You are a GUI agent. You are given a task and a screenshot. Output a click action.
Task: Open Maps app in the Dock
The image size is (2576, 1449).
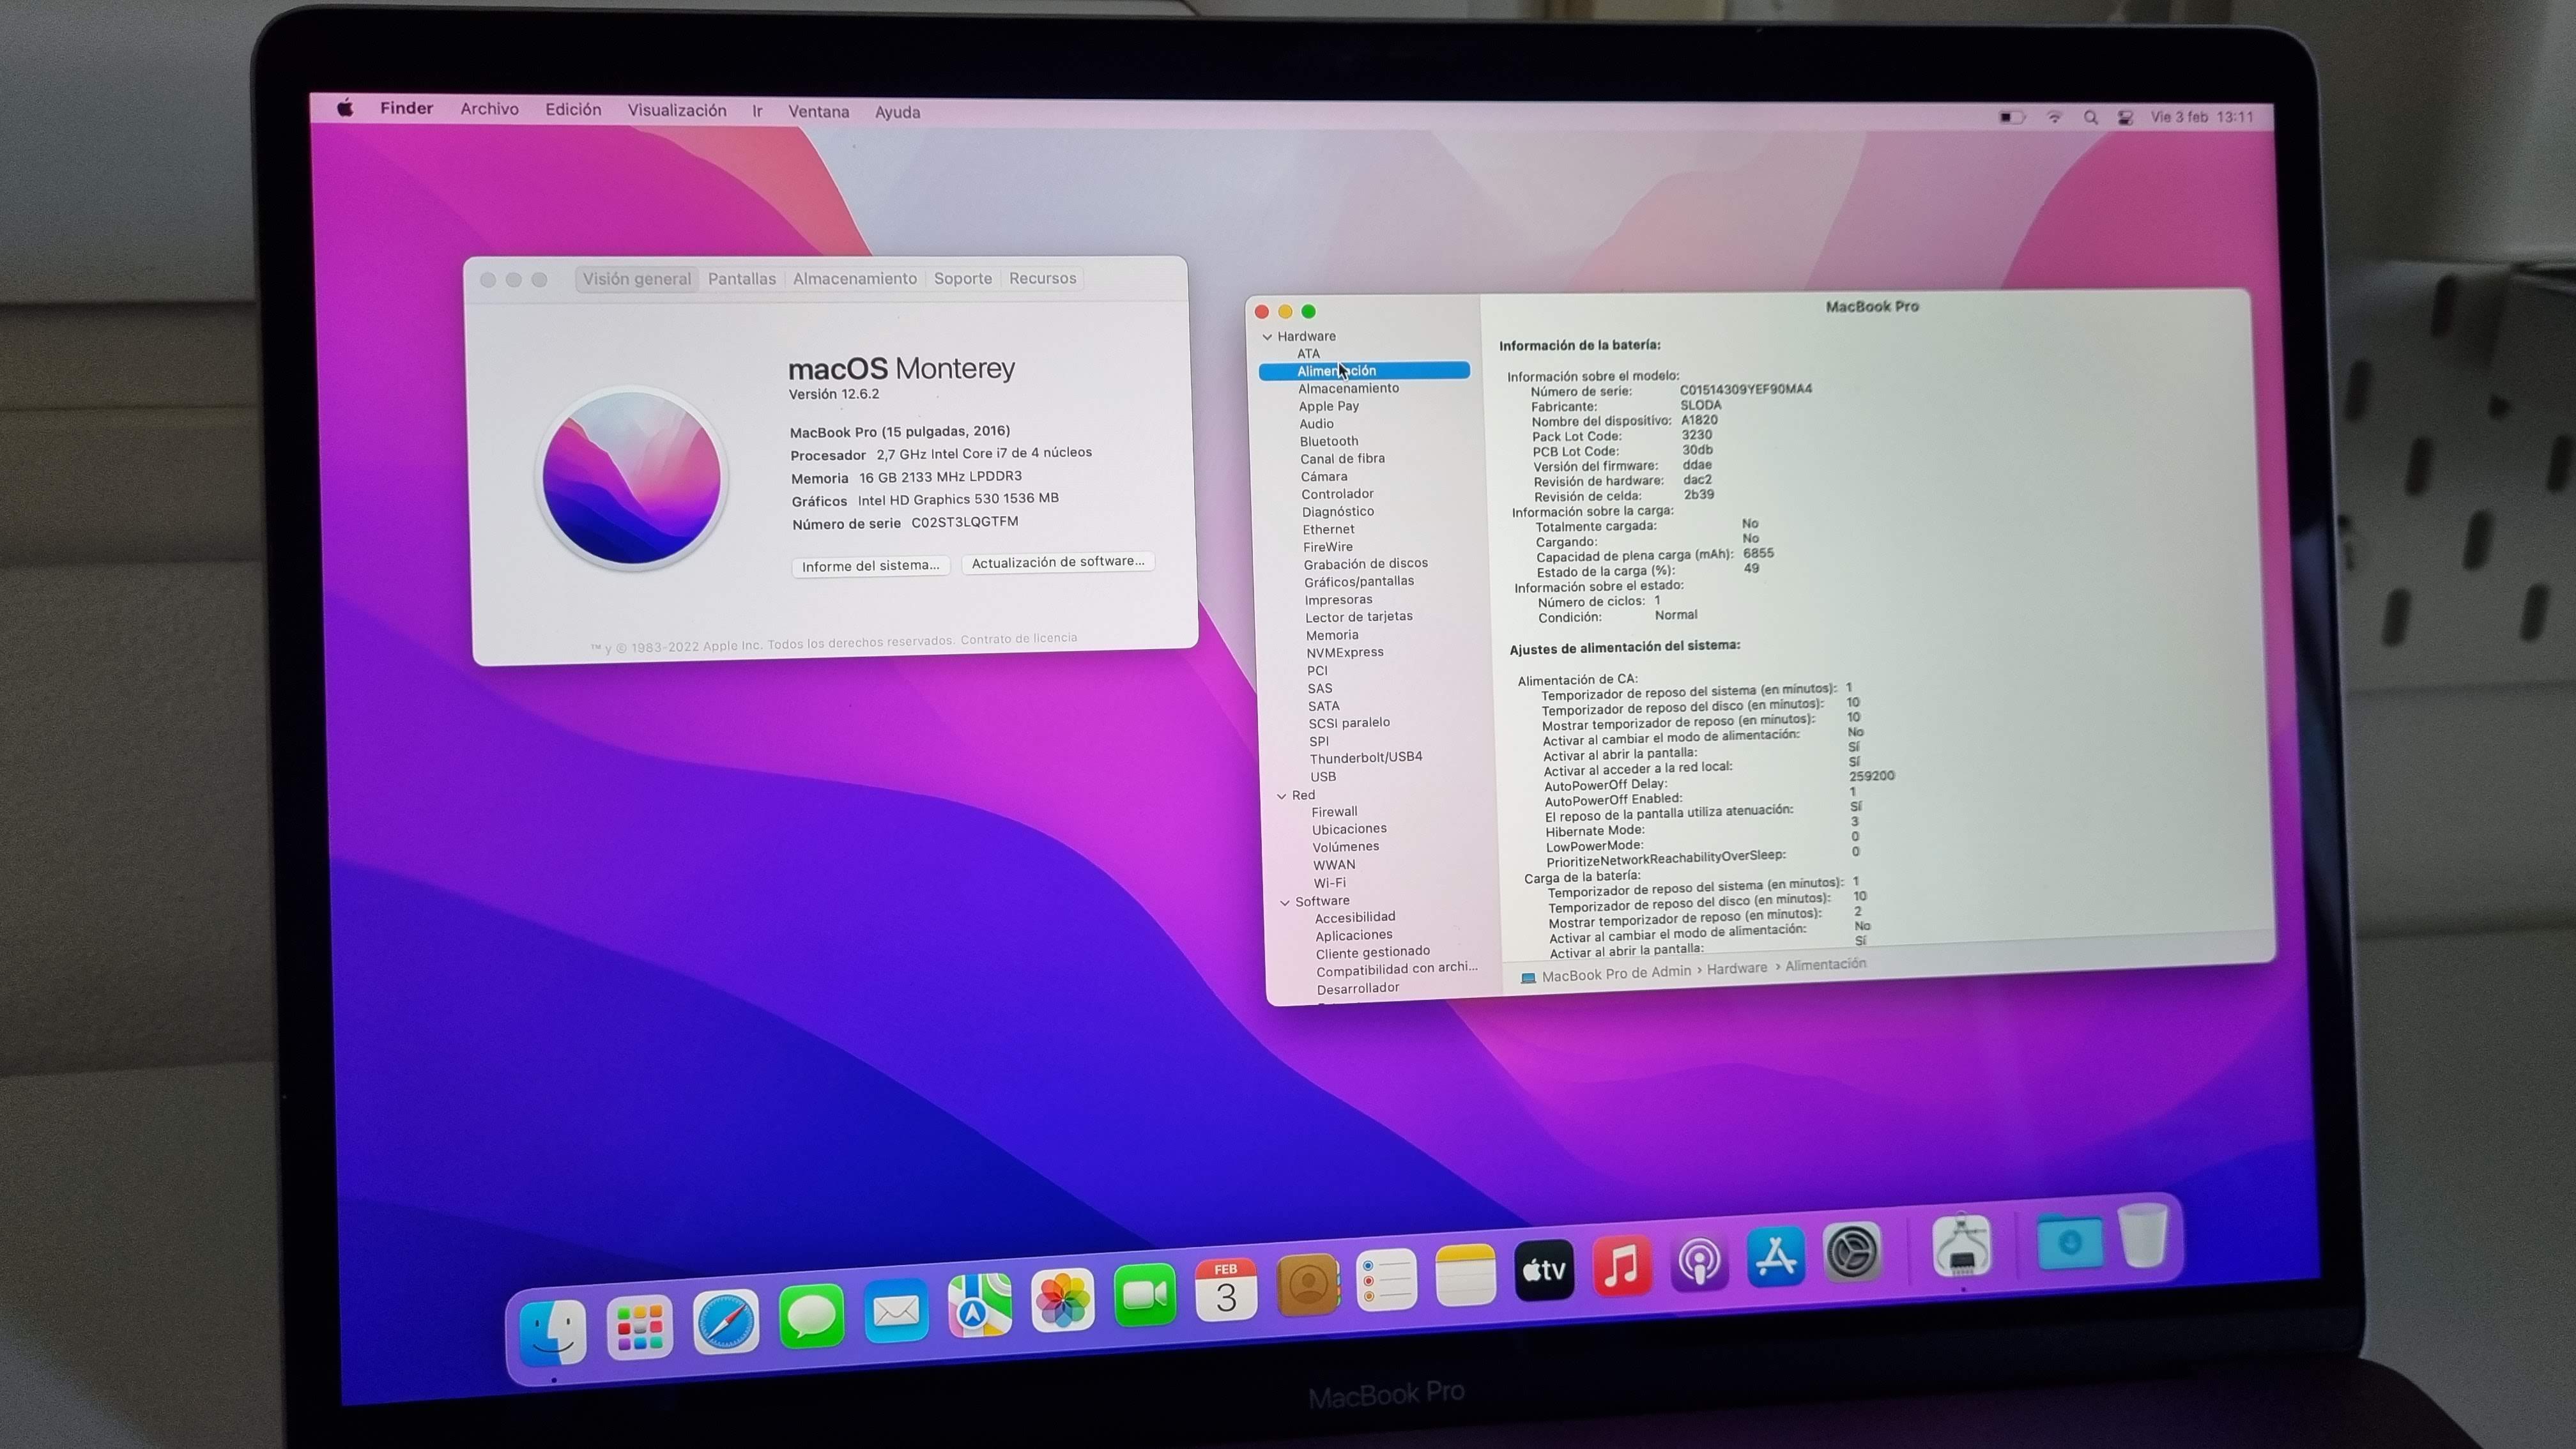tap(979, 1305)
